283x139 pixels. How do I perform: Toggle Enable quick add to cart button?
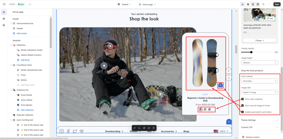tap(243, 112)
